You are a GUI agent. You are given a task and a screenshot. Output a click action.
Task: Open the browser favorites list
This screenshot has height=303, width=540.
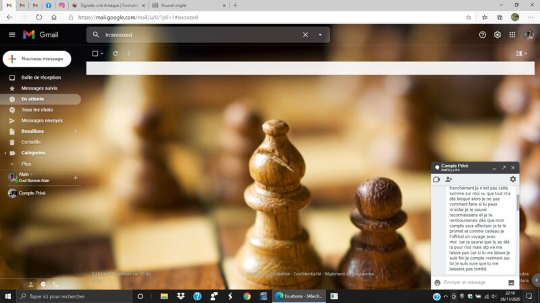[485, 18]
